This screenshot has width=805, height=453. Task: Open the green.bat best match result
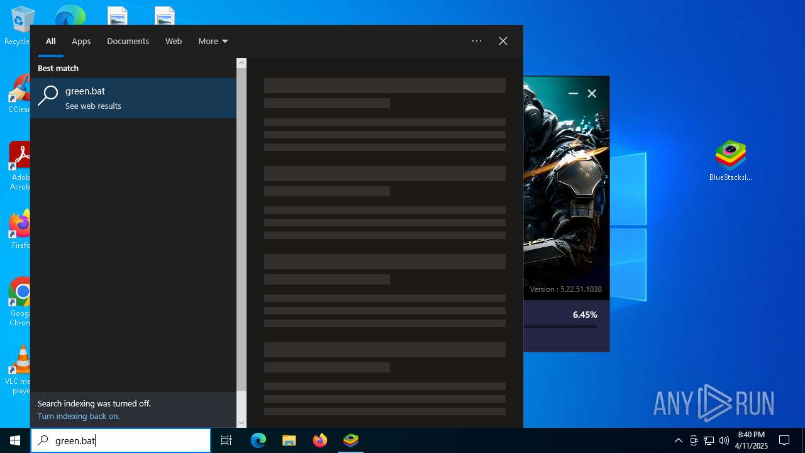click(x=133, y=98)
